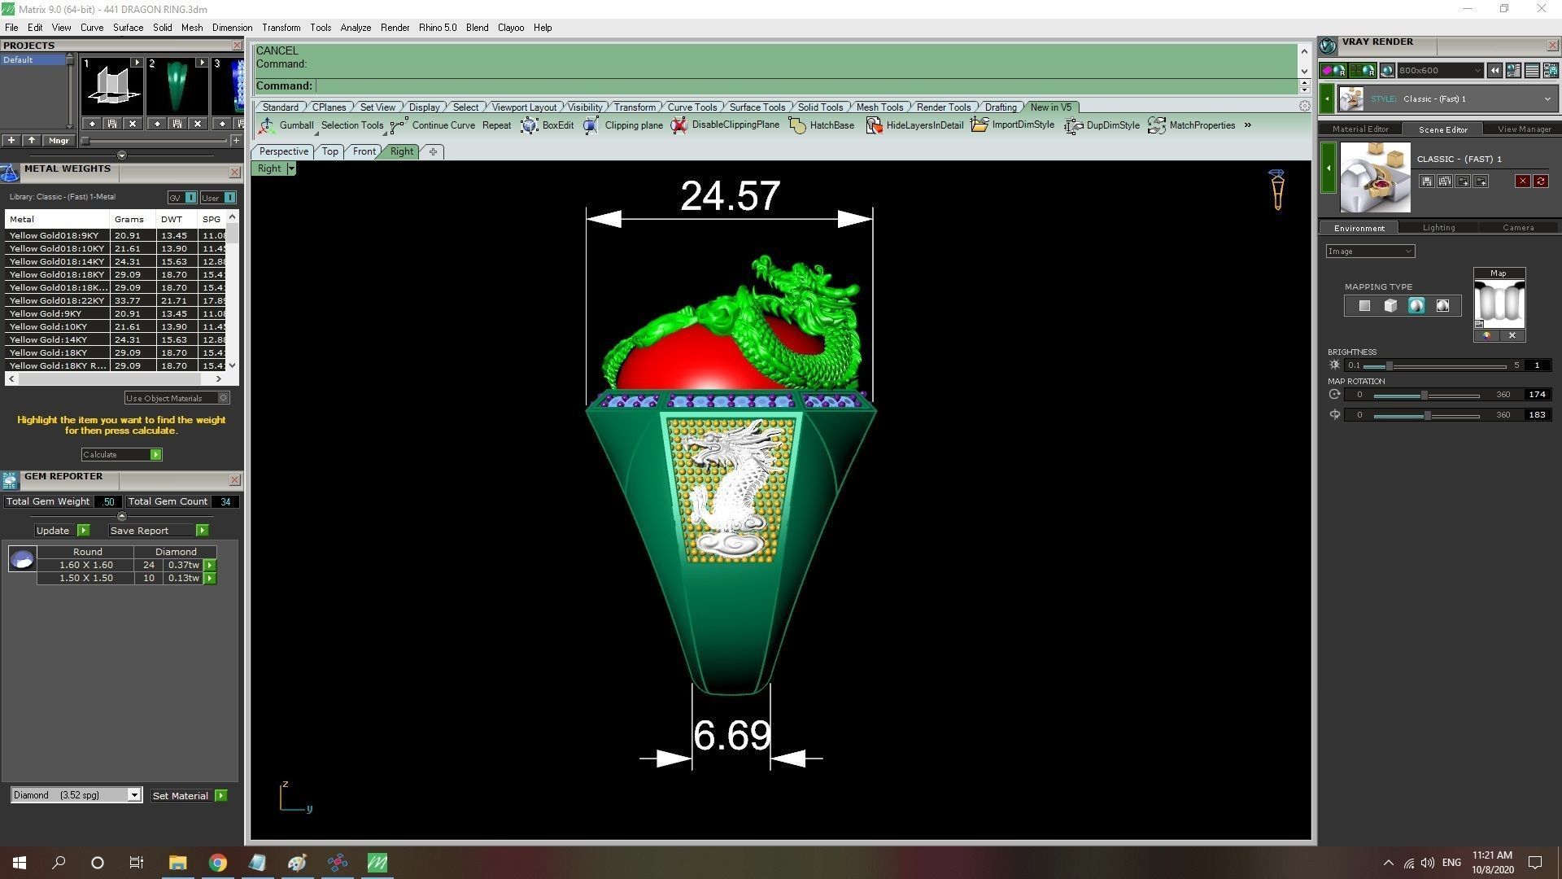Image resolution: width=1562 pixels, height=879 pixels.
Task: Expand the Style Classic (Fast) 1 dropdown
Action: click(x=1547, y=99)
